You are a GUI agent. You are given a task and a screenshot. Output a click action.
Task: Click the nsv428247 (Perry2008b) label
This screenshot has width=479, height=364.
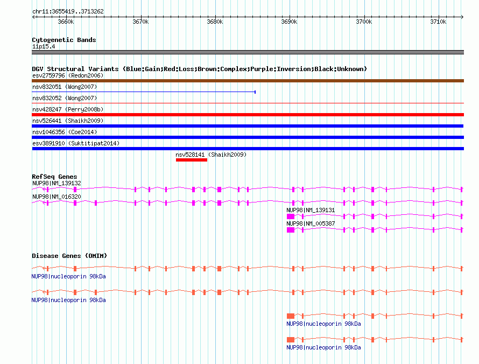tap(68, 109)
